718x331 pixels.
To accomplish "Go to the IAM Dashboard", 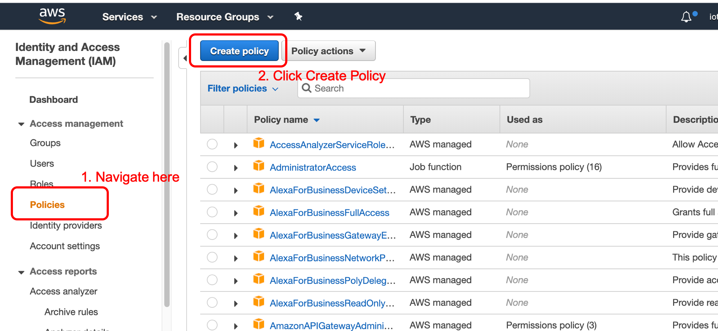I will tap(54, 99).
